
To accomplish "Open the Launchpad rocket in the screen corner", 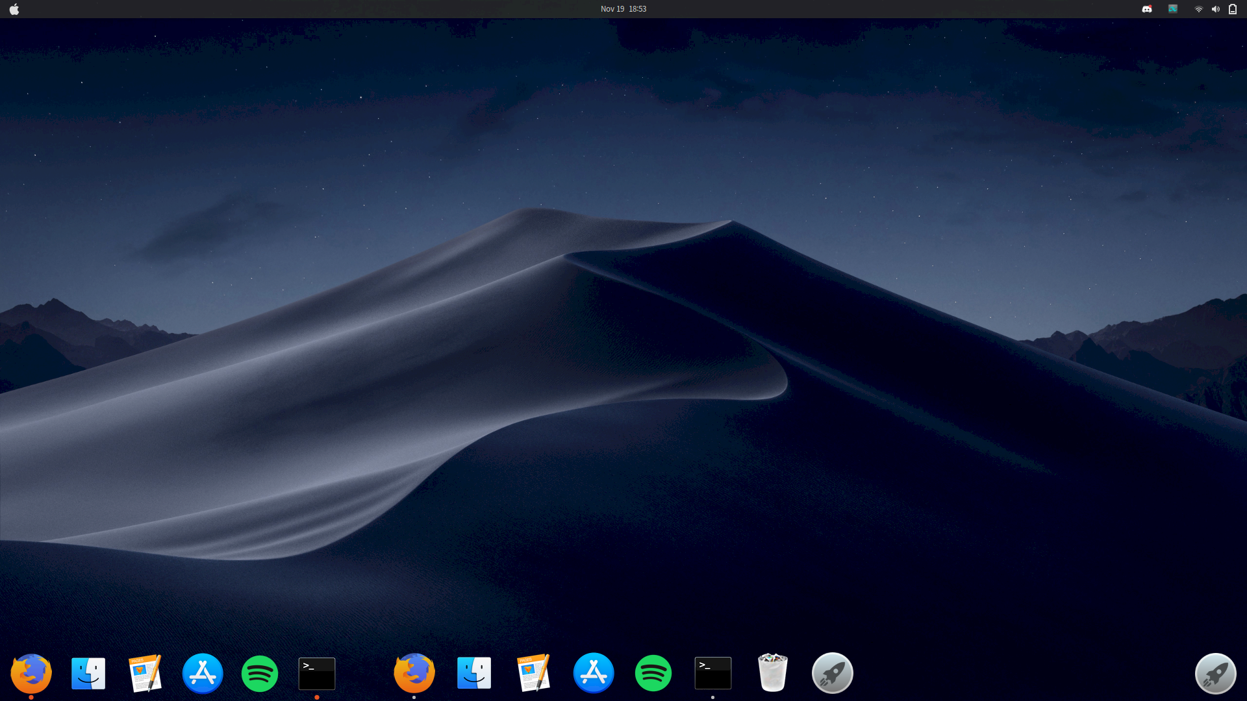I will click(x=1216, y=673).
